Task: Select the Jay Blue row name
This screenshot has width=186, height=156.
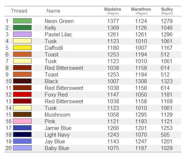Action: (x=55, y=142)
